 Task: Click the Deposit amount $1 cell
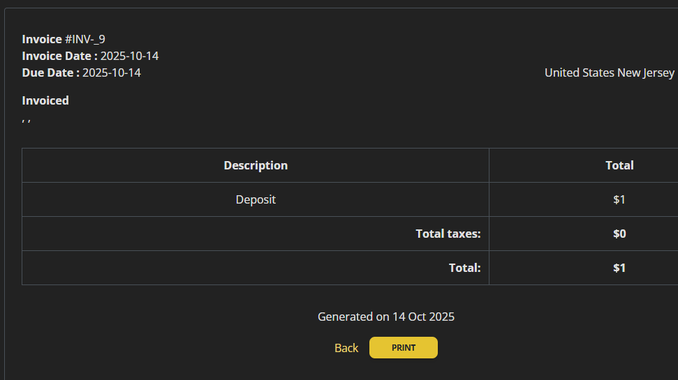pos(619,199)
